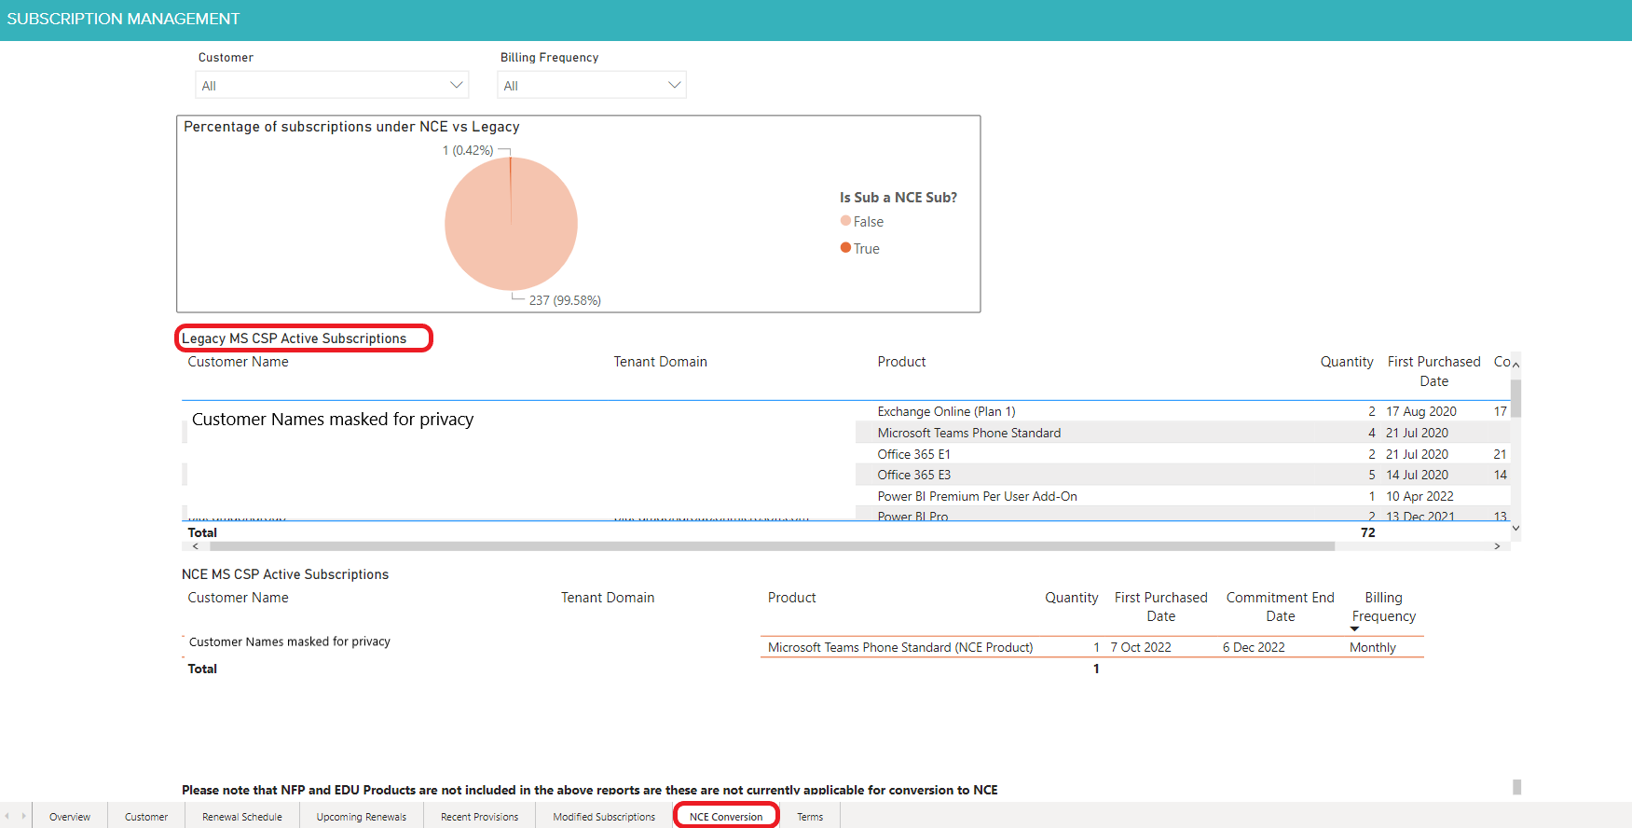Click the NFP and EDU Products note
Image resolution: width=1632 pixels, height=828 pixels.
pyautogui.click(x=590, y=790)
